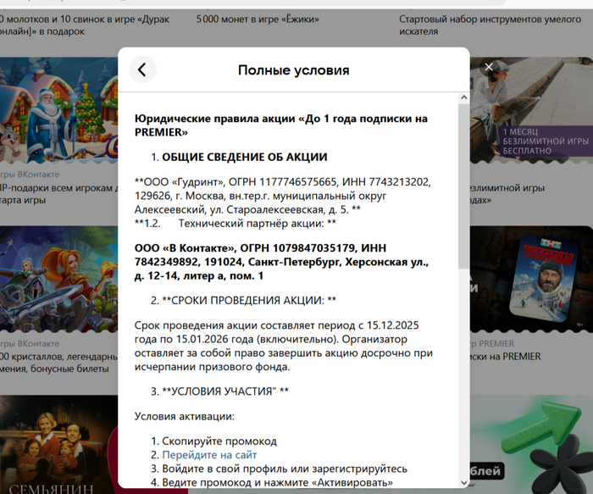Close the Полные условия dialog with X

click(489, 66)
